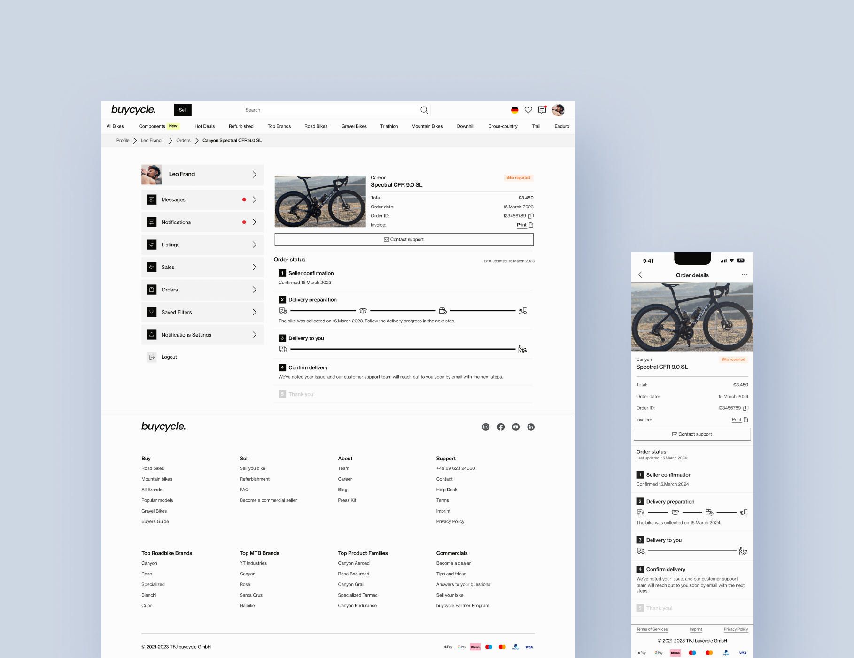Click the Orders breadcrumb link

(x=183, y=140)
